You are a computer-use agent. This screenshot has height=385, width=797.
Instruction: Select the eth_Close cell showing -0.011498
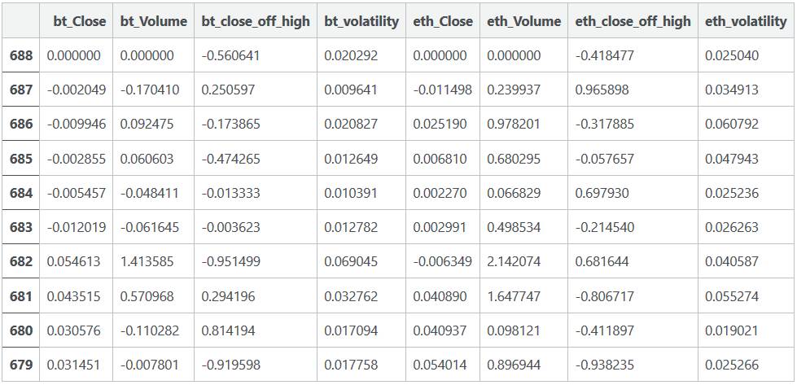coord(442,90)
